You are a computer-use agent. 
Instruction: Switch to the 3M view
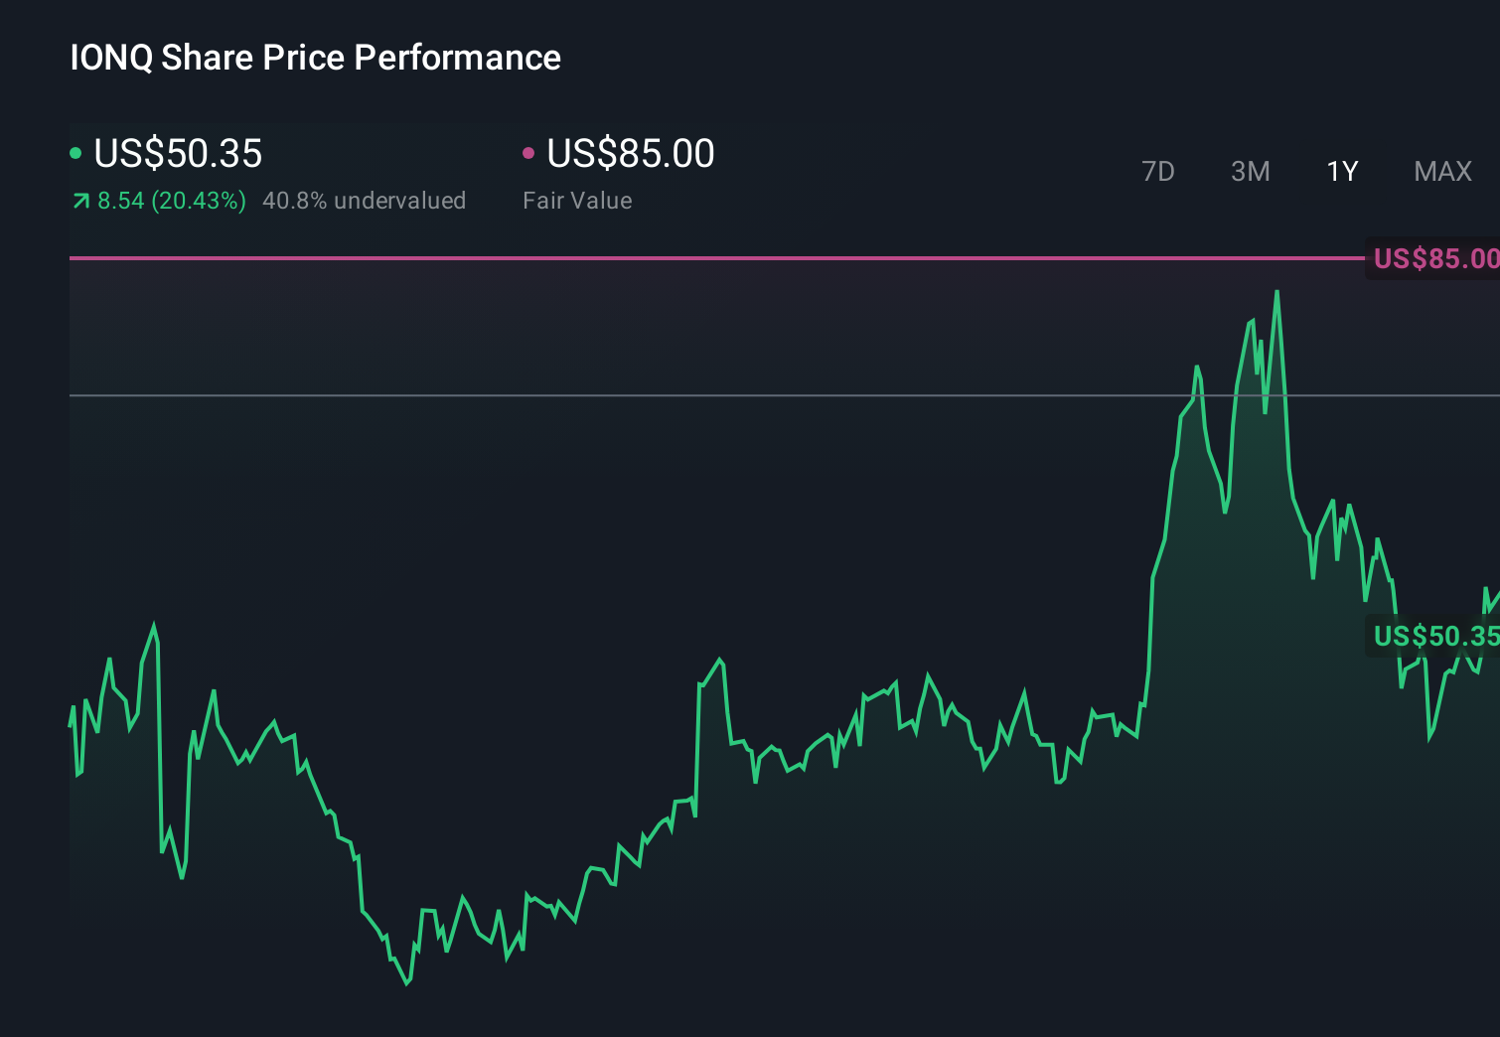pyautogui.click(x=1250, y=171)
